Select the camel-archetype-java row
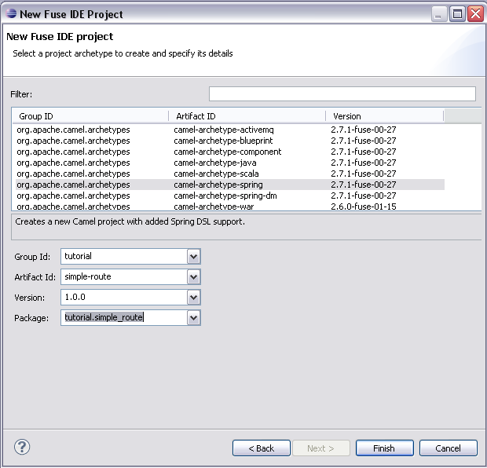 (x=230, y=163)
